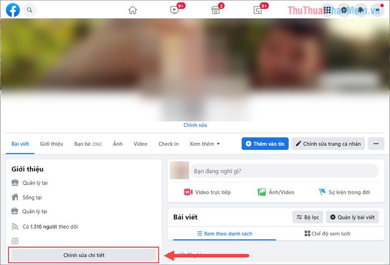Click Chỉnh sửa trang cá nhân button

[328, 144]
